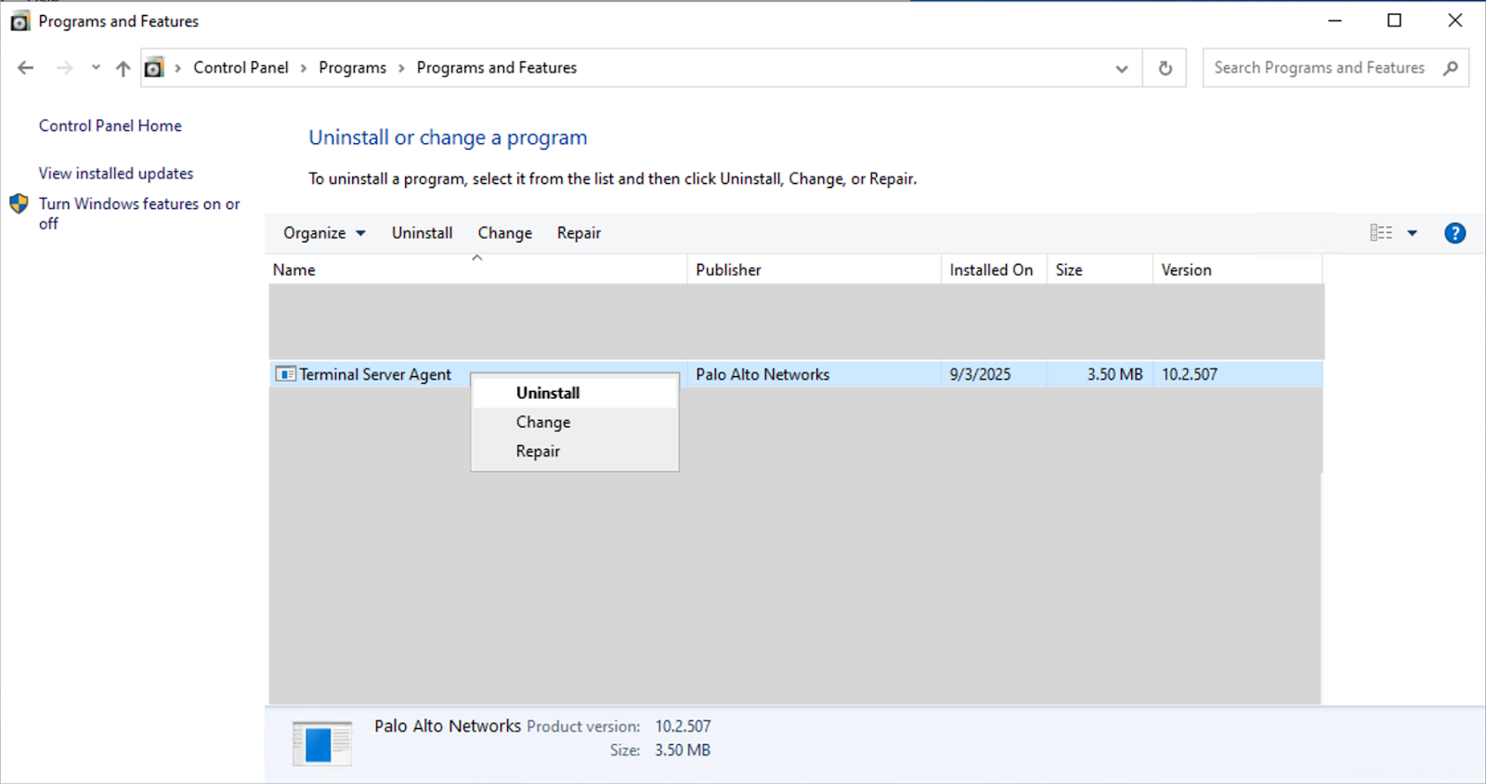Click the Palo Alto Networks publisher cell
The height and width of the screenshot is (784, 1486).
click(x=763, y=374)
